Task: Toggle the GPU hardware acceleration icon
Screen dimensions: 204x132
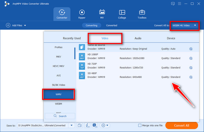Action: [95, 125]
